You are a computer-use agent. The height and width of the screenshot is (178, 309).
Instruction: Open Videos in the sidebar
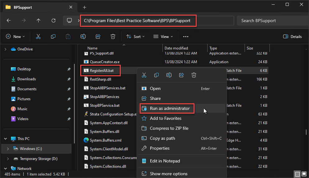[x=23, y=119]
